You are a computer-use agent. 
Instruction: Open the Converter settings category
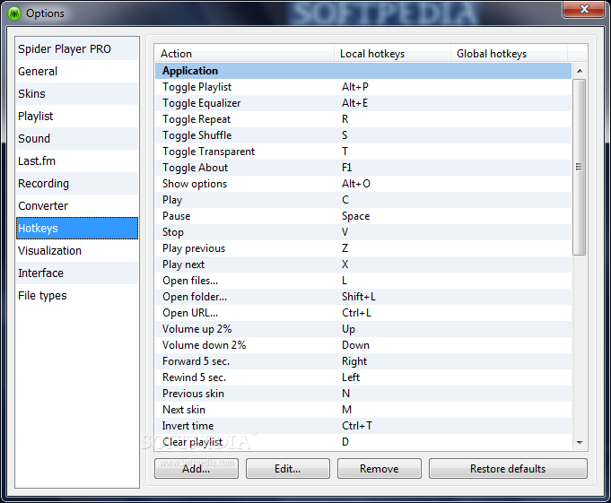tap(77, 205)
